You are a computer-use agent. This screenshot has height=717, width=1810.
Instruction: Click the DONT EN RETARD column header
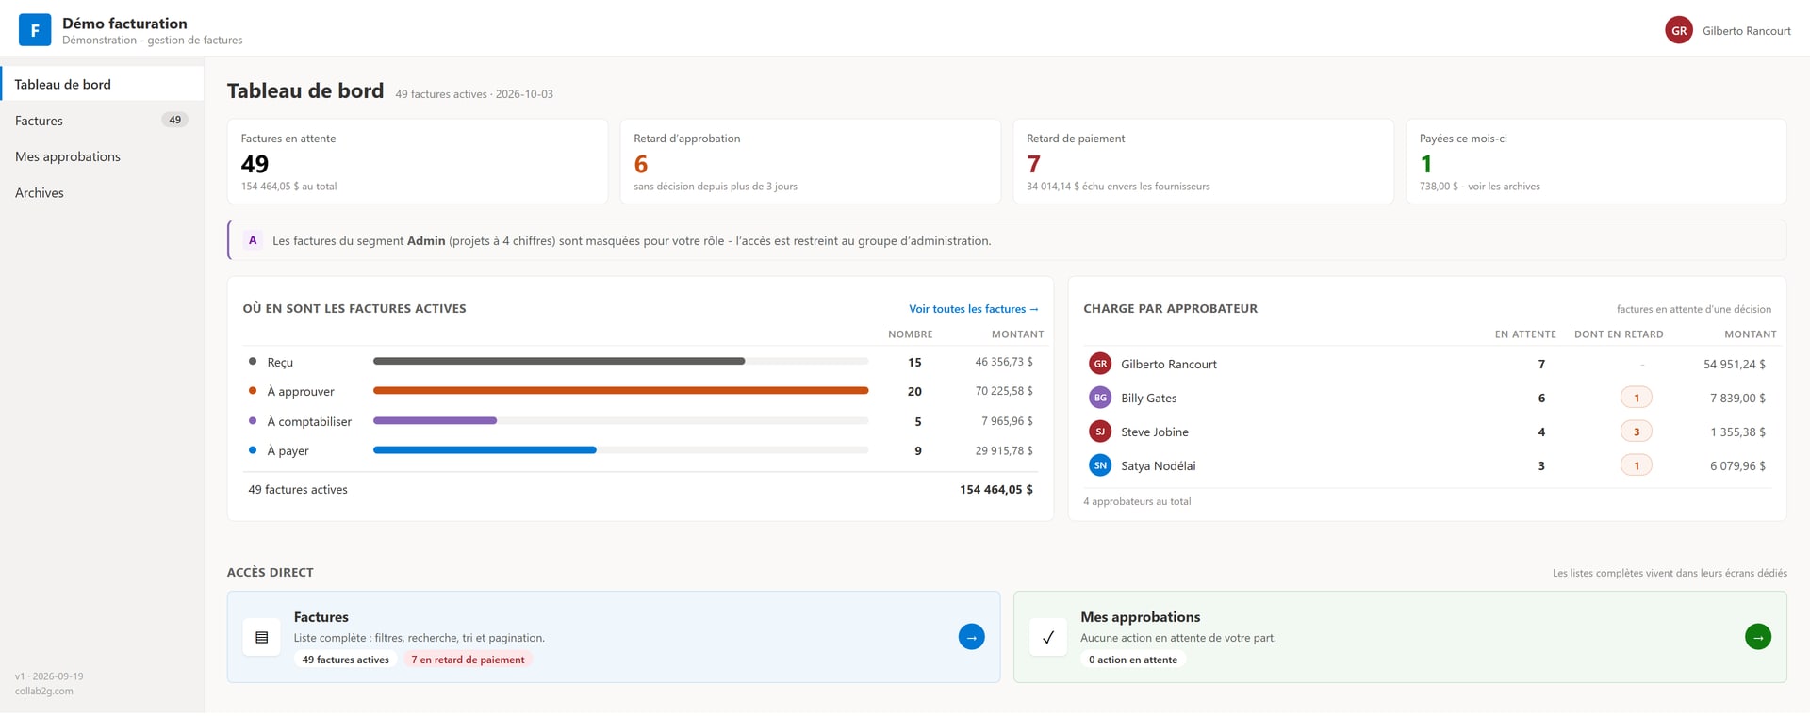pos(1618,334)
